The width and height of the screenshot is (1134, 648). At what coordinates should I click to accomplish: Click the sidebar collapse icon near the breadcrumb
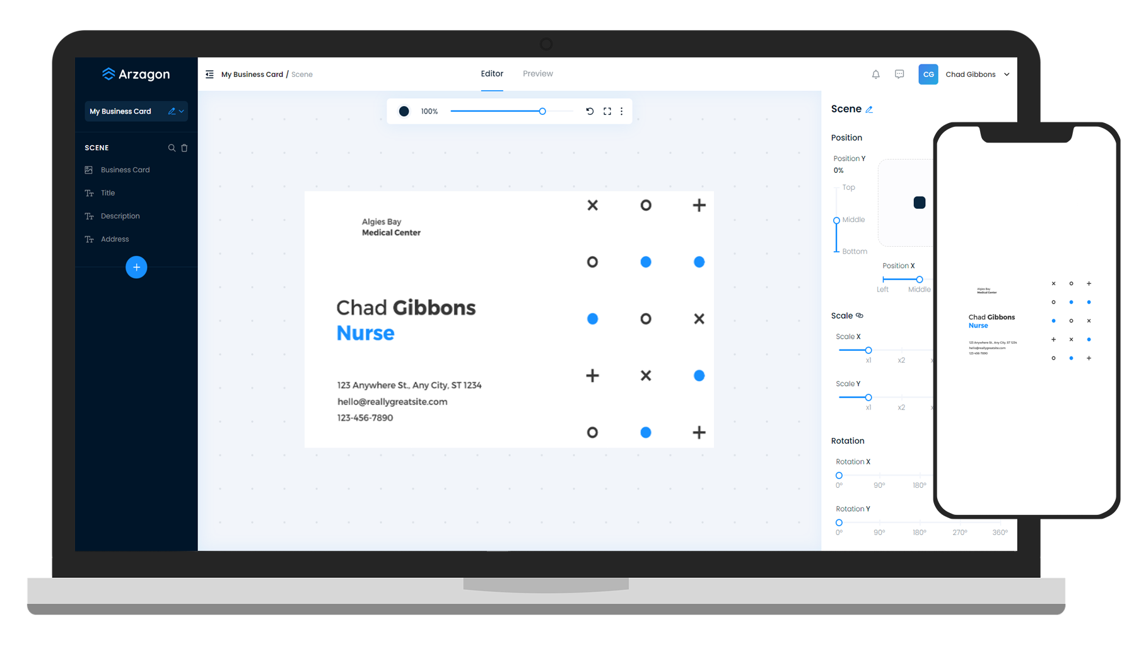209,74
